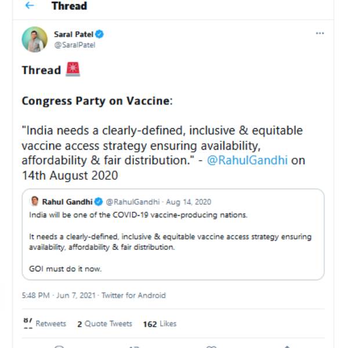Click the Rahul Gandhi name in quoted tweet
Screen dimensions: 348x348
(x=67, y=202)
